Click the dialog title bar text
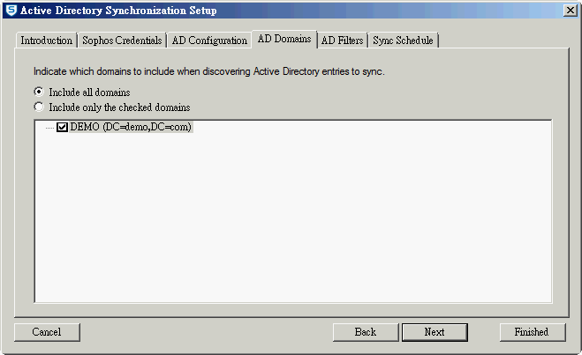The image size is (582, 355). point(118,11)
